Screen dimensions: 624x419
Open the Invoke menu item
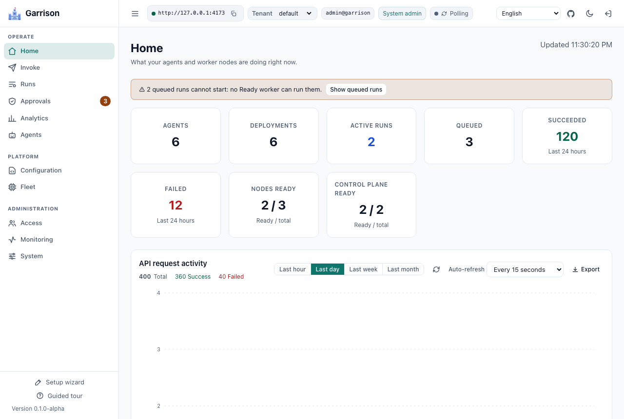(x=59, y=68)
